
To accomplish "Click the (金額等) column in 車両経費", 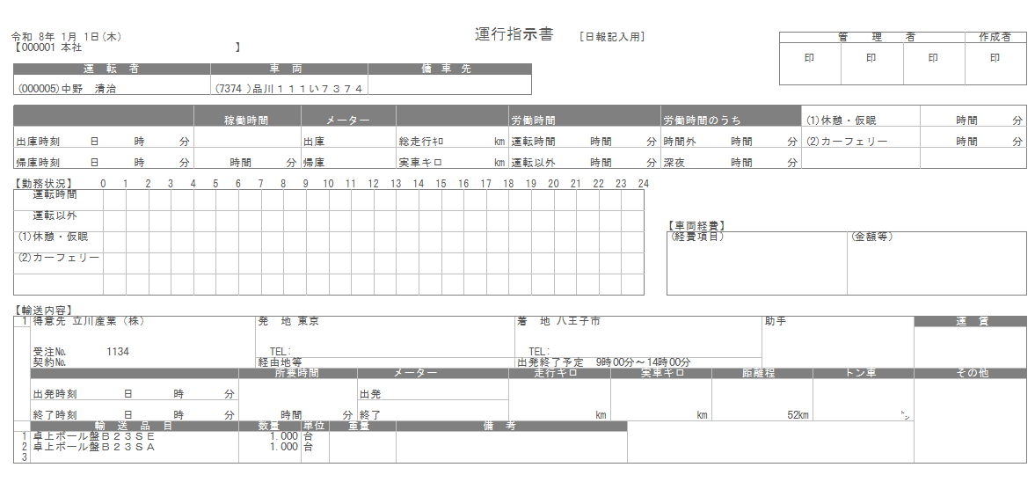I will [x=937, y=262].
